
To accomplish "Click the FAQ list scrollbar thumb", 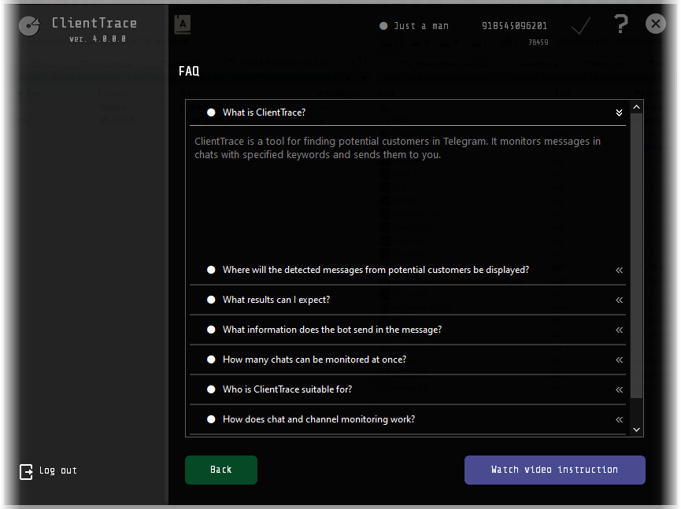I will tap(637, 252).
